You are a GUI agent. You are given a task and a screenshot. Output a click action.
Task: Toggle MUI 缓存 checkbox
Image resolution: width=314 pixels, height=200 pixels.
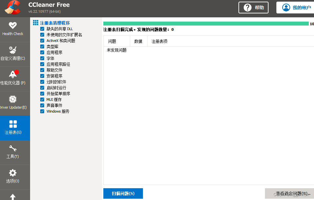pyautogui.click(x=42, y=100)
